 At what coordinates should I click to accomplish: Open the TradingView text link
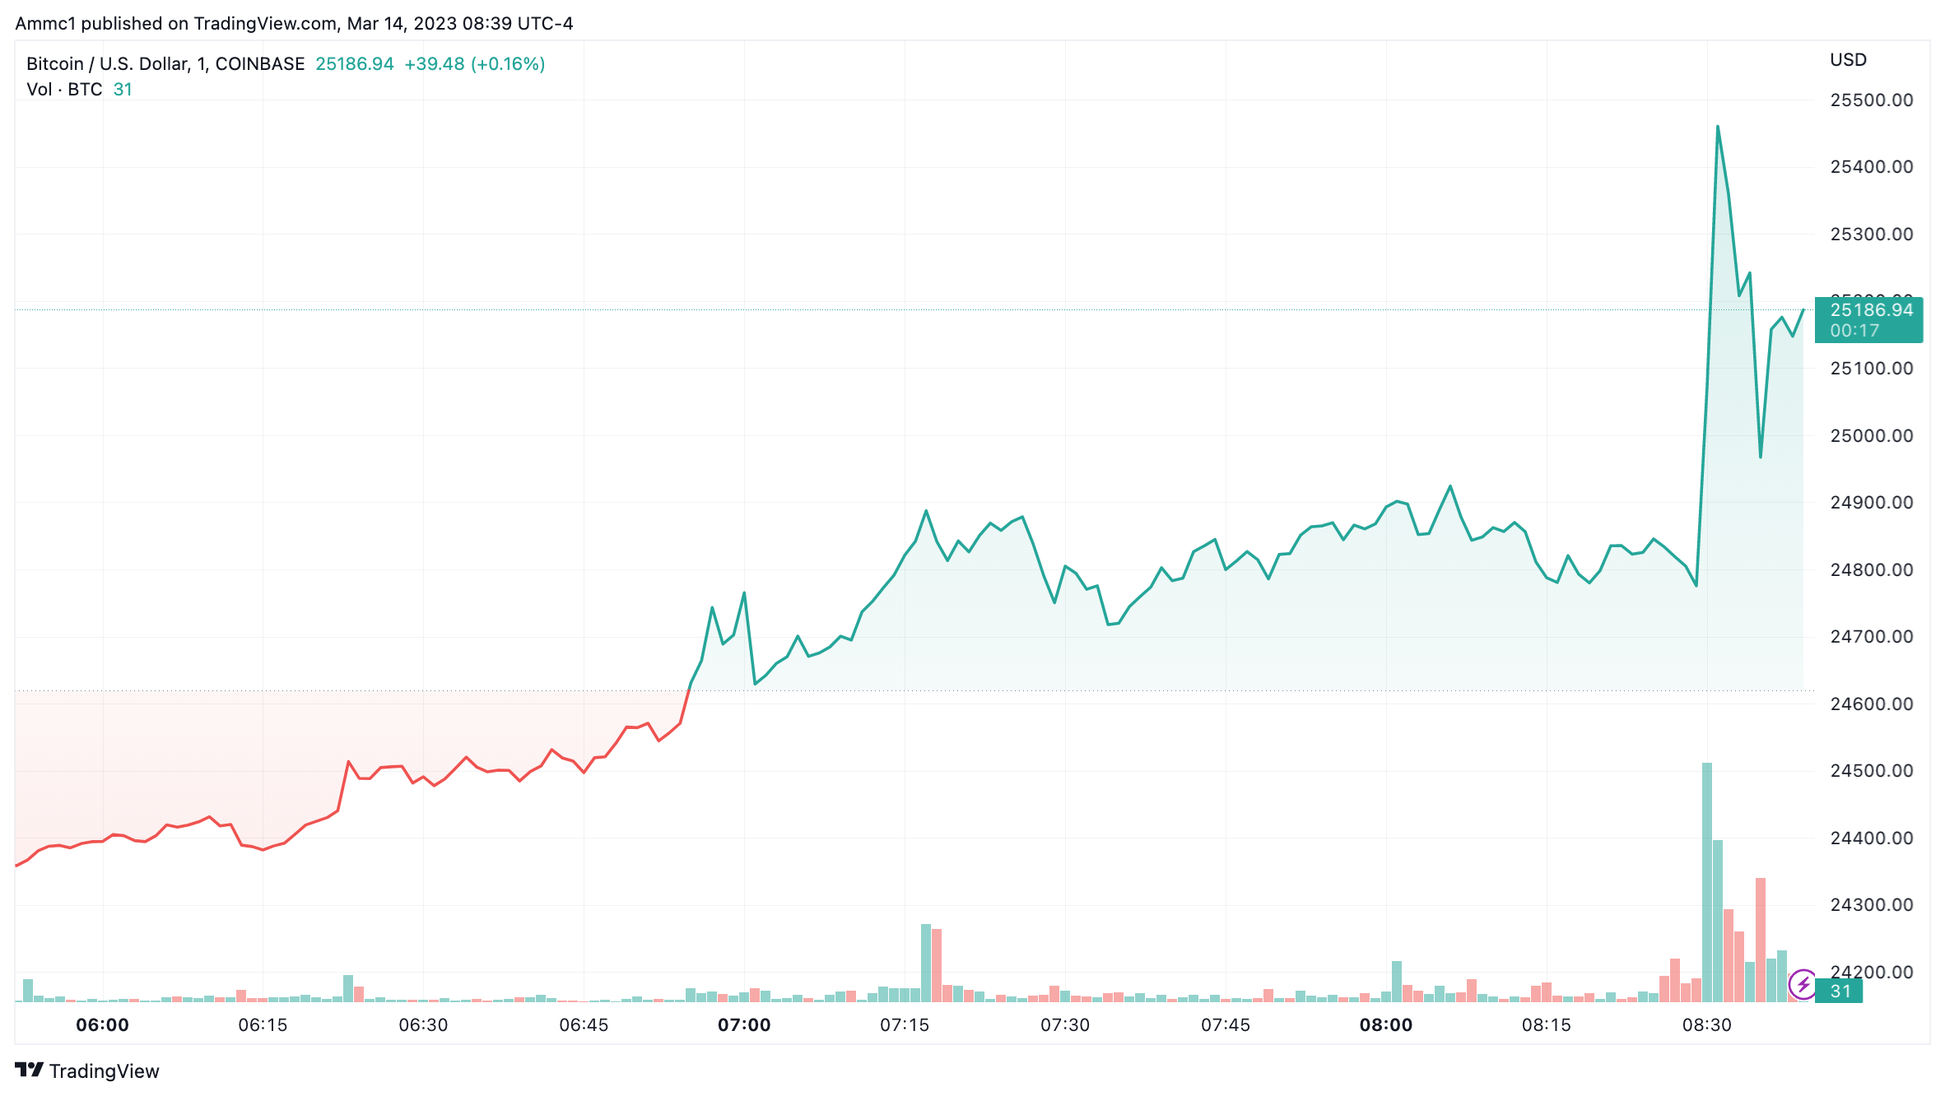tap(104, 1070)
